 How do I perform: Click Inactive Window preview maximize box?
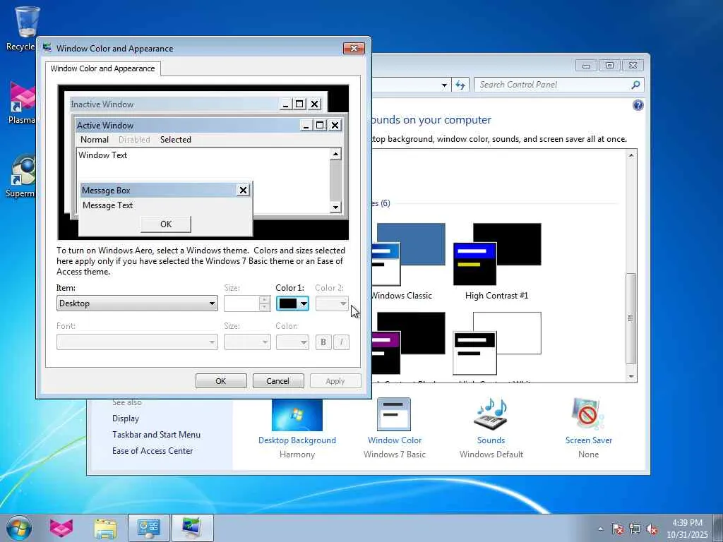click(299, 104)
